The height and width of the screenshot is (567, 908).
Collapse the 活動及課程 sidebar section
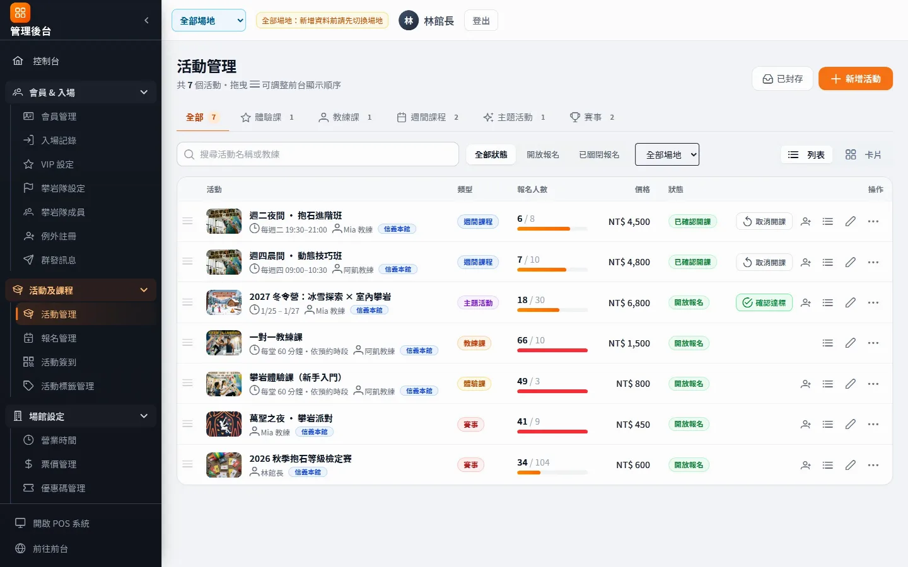81,290
